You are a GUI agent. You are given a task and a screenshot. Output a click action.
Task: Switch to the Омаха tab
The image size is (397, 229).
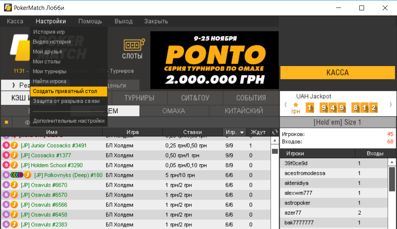[x=174, y=111]
